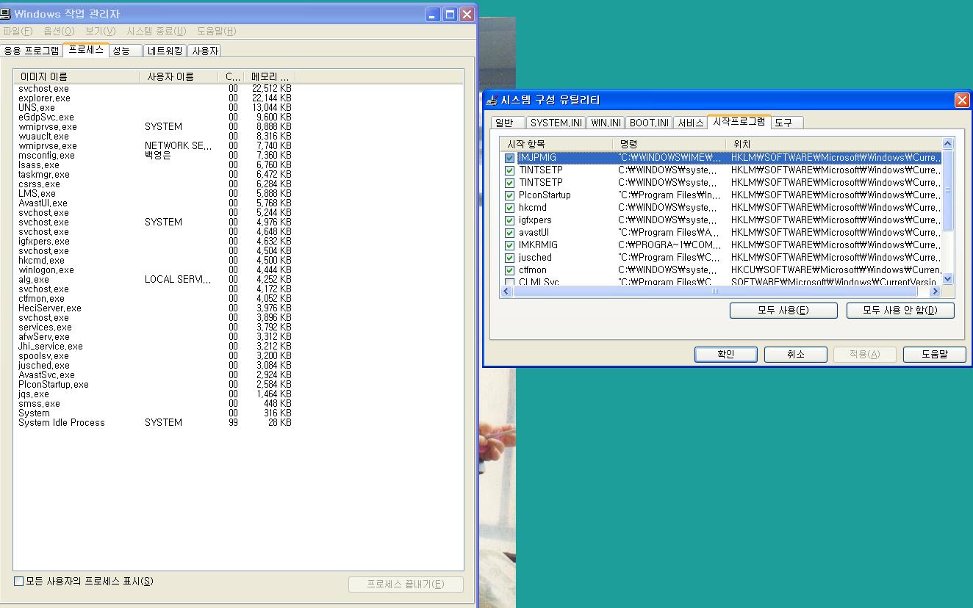
Task: Open the SYSTEM.INI tab
Action: click(x=556, y=123)
